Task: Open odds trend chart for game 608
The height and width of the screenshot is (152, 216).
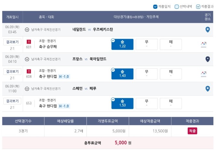Action: [x=203, y=74]
